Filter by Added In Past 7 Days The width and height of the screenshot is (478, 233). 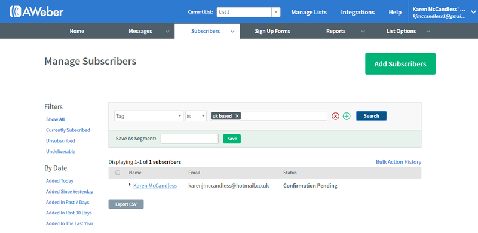click(x=68, y=202)
